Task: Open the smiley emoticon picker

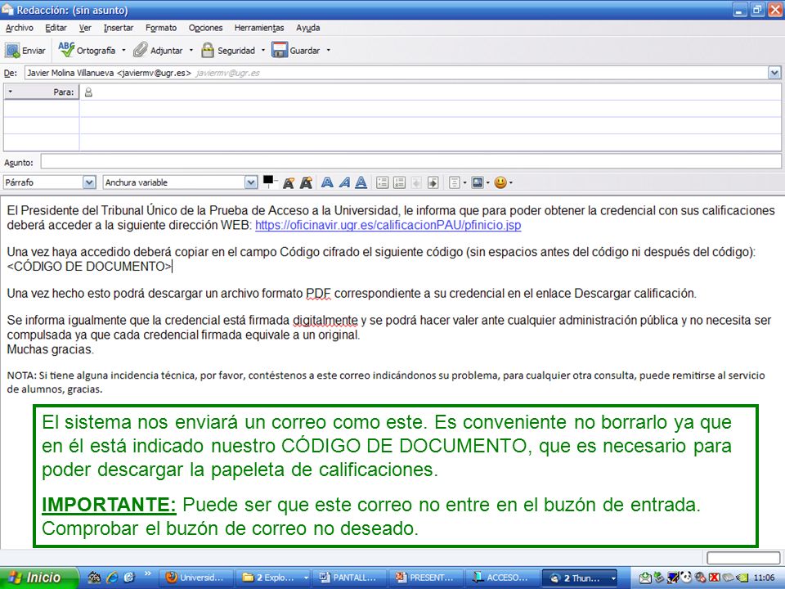Action: click(503, 182)
